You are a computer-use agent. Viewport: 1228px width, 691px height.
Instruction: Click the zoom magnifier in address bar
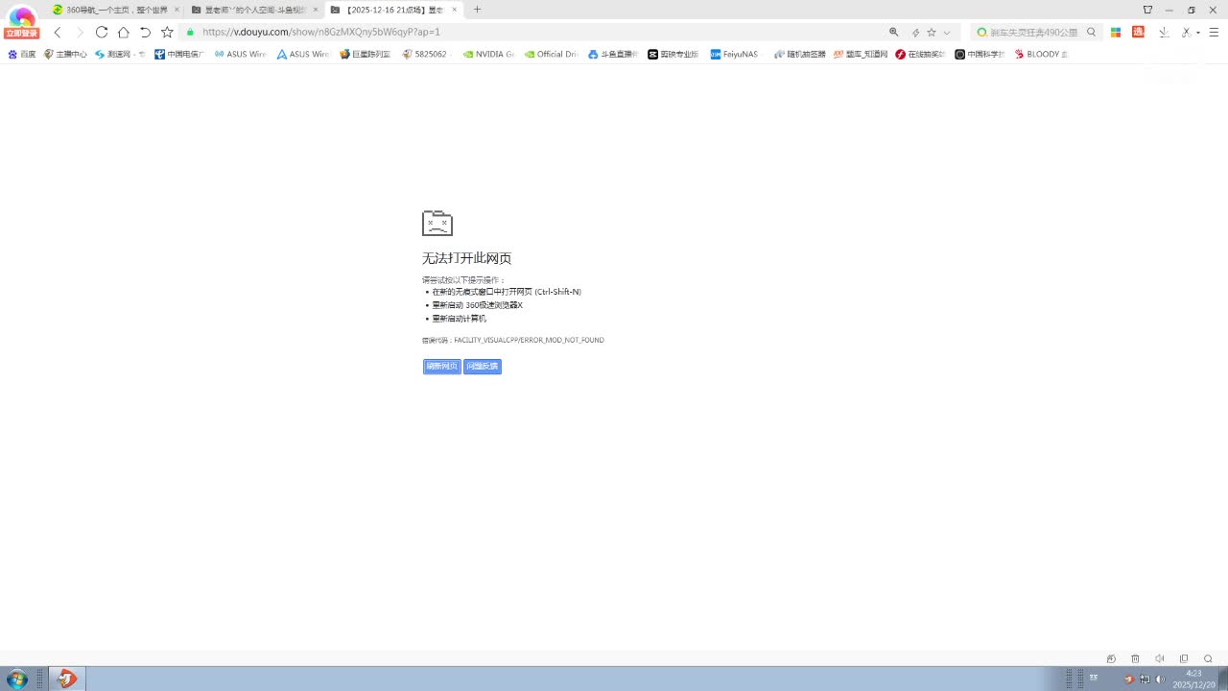(x=894, y=32)
